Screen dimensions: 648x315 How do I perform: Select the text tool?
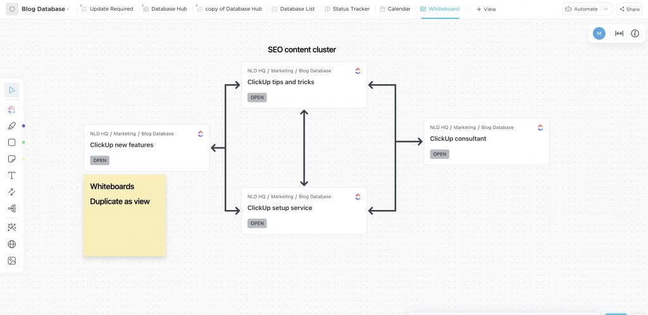click(11, 175)
